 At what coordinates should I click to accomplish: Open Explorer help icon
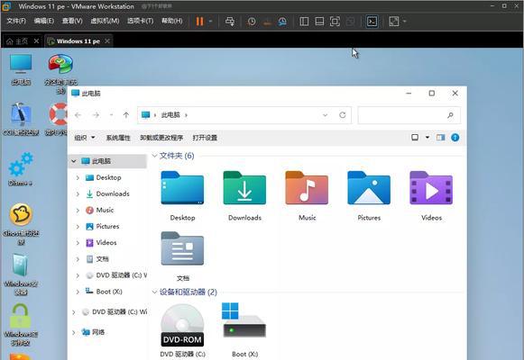pyautogui.click(x=455, y=138)
